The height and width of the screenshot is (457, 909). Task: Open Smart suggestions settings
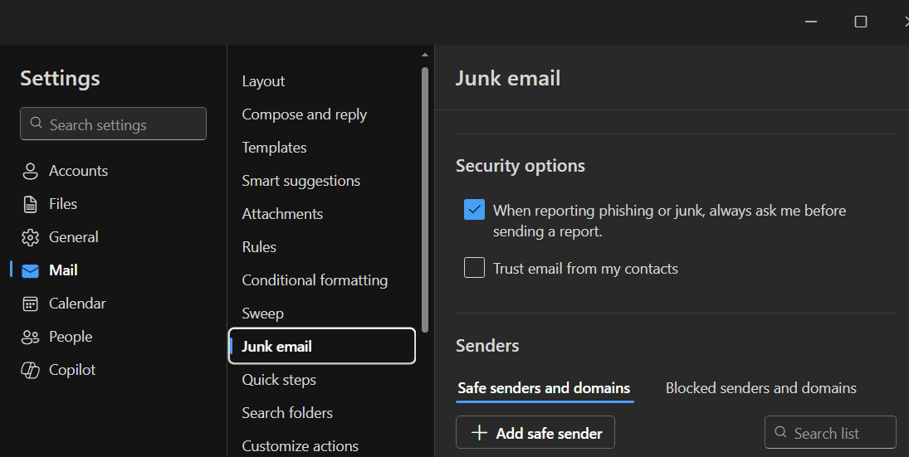pyautogui.click(x=301, y=181)
